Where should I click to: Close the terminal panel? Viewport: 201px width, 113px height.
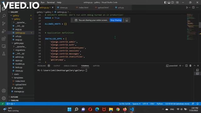tap(198, 66)
